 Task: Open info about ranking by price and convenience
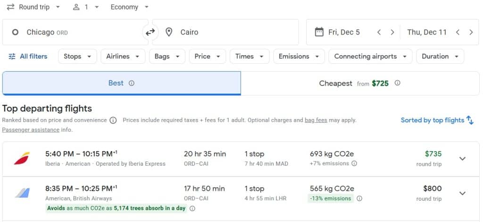click(113, 120)
